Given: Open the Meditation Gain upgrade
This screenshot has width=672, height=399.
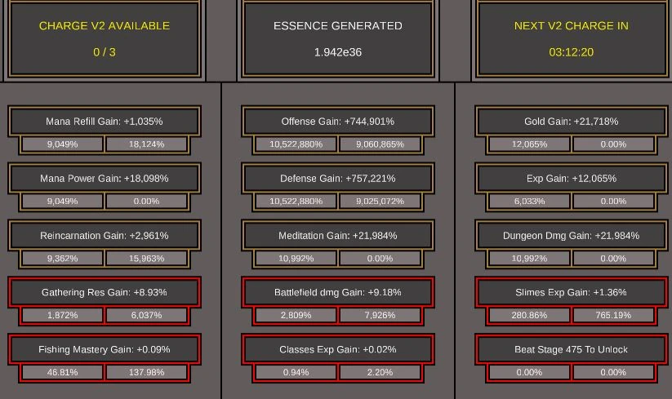Looking at the screenshot, I should (x=337, y=236).
